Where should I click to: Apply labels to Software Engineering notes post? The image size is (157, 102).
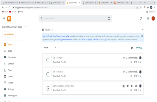pyautogui.click(x=128, y=86)
